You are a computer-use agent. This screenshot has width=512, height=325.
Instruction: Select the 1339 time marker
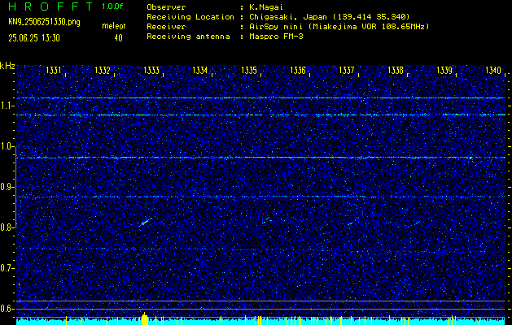tap(444, 71)
